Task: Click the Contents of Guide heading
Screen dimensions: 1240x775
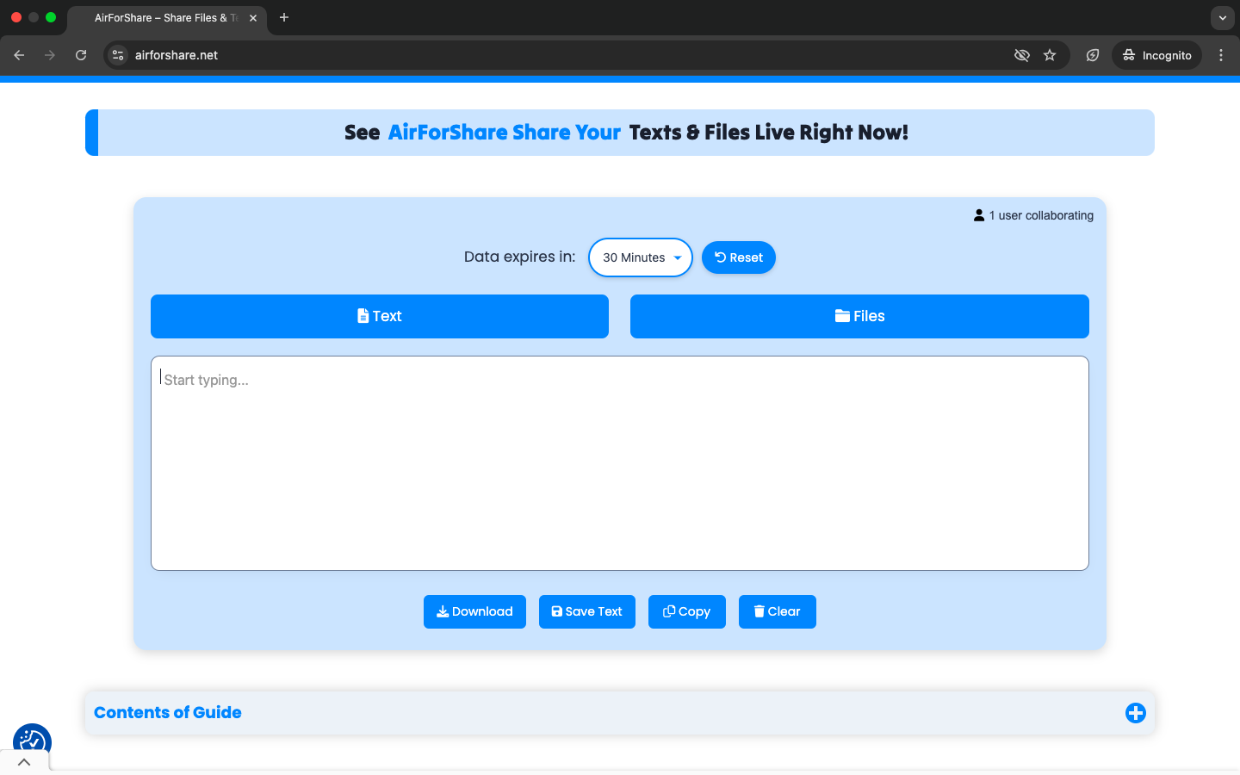Action: click(168, 712)
